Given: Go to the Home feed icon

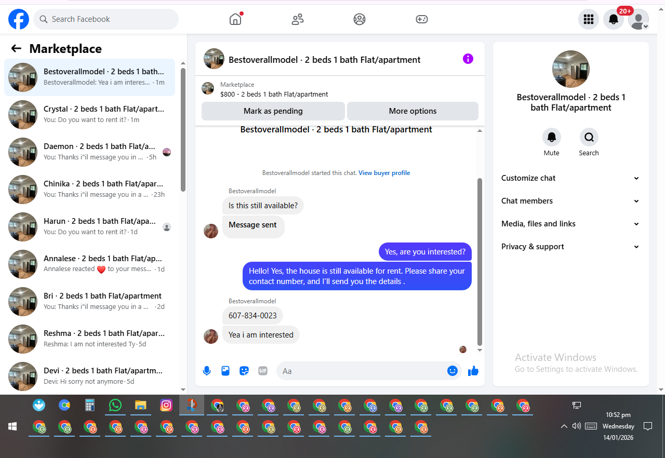Looking at the screenshot, I should [235, 19].
